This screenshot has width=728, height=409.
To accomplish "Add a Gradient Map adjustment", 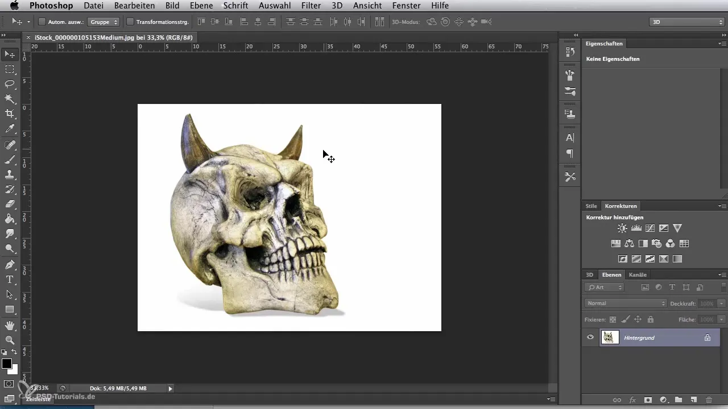I will pyautogui.click(x=677, y=259).
